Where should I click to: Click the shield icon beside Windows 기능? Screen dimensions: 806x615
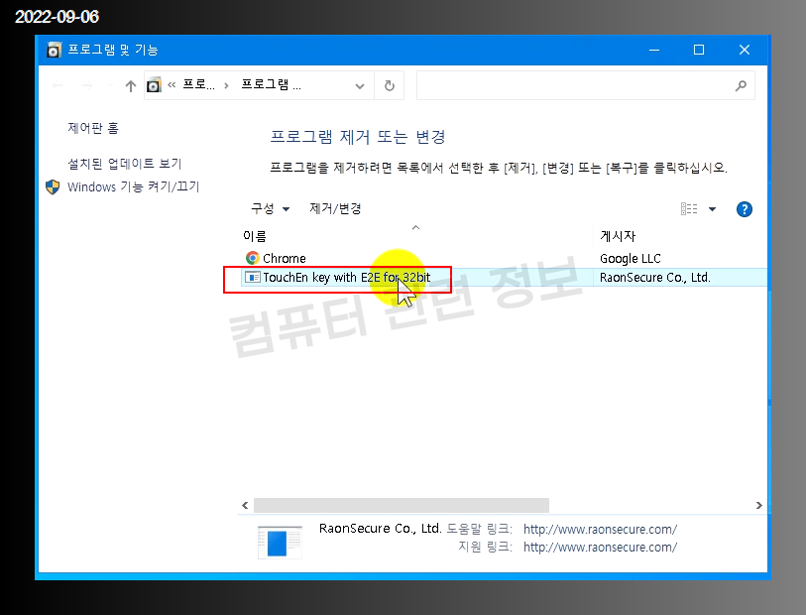53,186
